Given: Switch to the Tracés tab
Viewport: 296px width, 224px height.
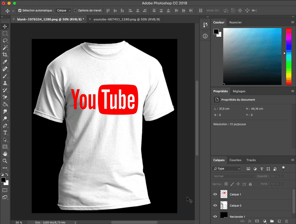Looking at the screenshot, I should 251,160.
